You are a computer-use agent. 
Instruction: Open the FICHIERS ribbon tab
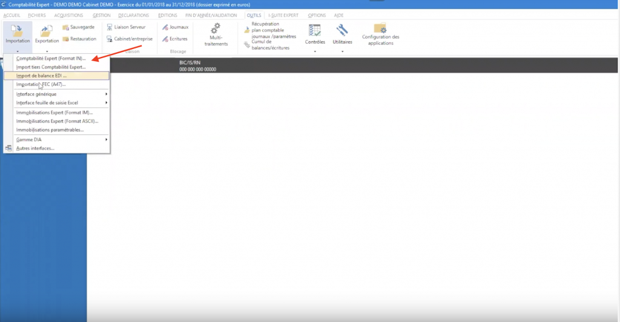(x=37, y=15)
